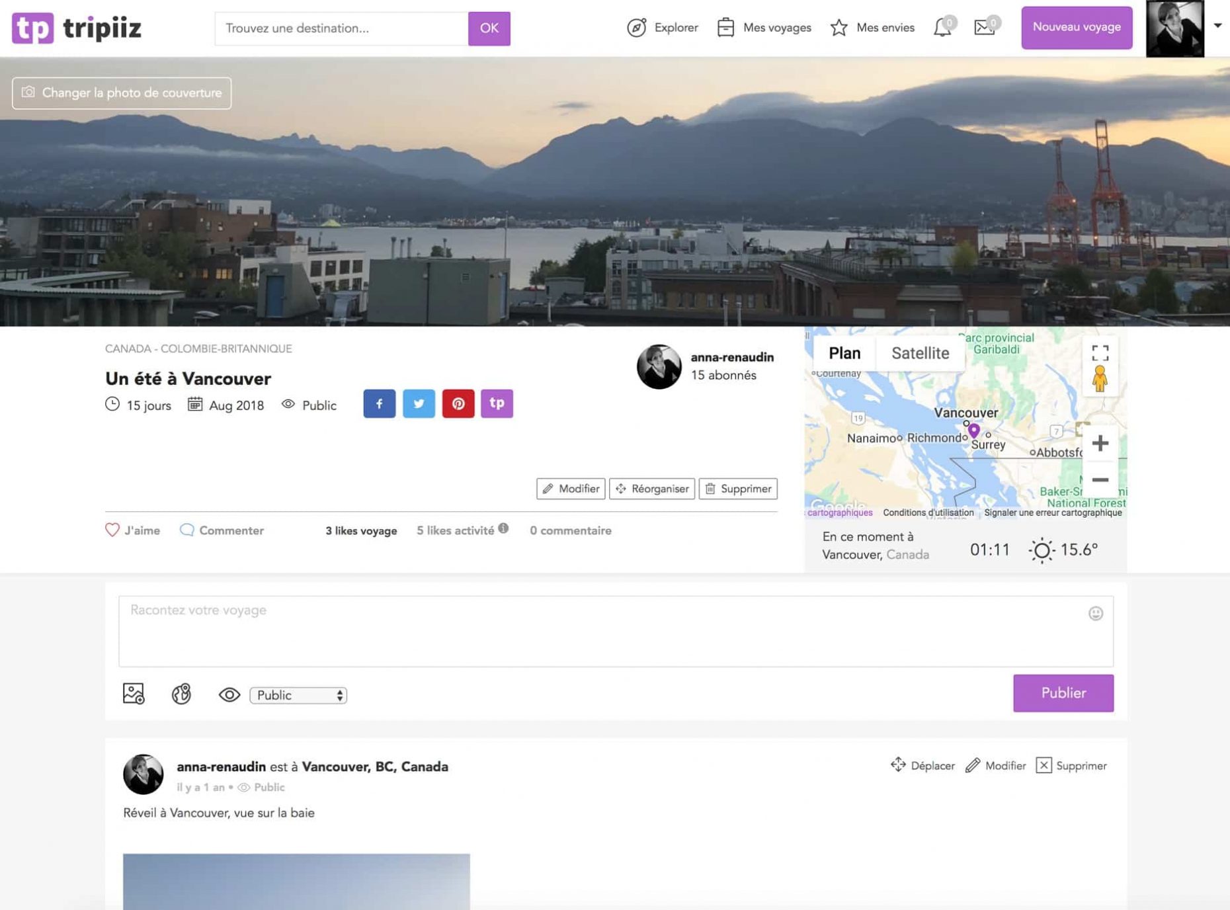Click the visibility eye icon by dropdown

click(x=229, y=695)
